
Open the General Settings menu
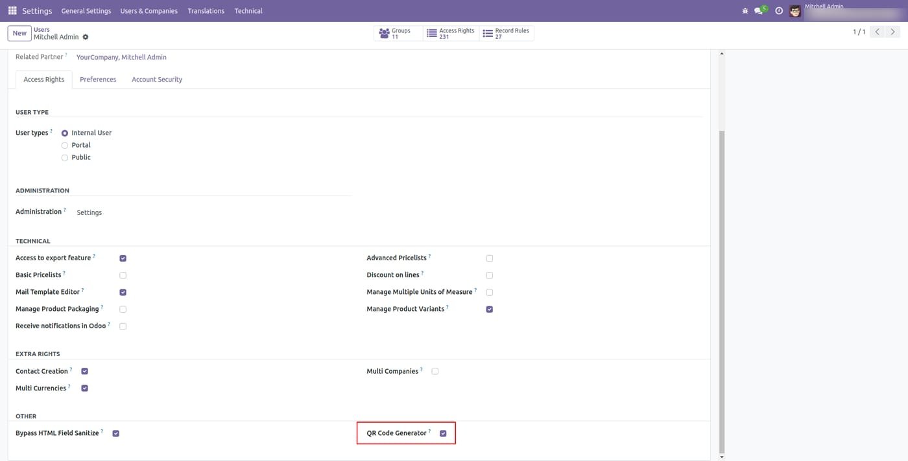[86, 11]
